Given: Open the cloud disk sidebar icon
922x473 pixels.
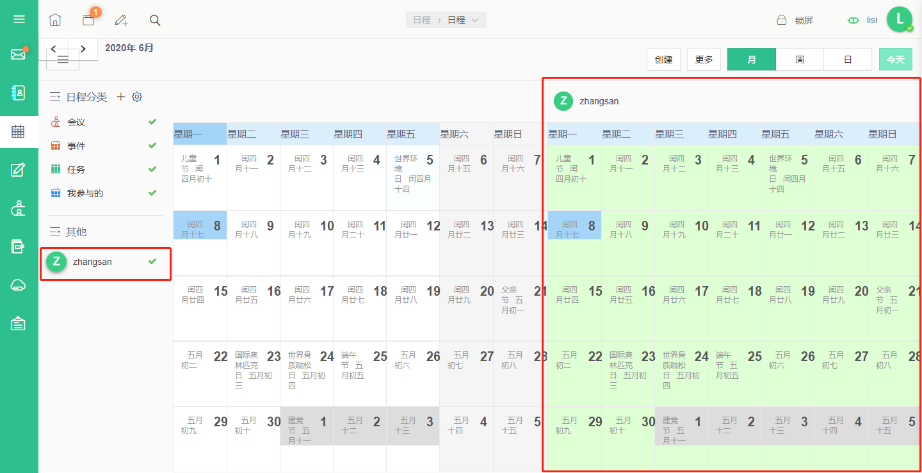Looking at the screenshot, I should click(19, 285).
